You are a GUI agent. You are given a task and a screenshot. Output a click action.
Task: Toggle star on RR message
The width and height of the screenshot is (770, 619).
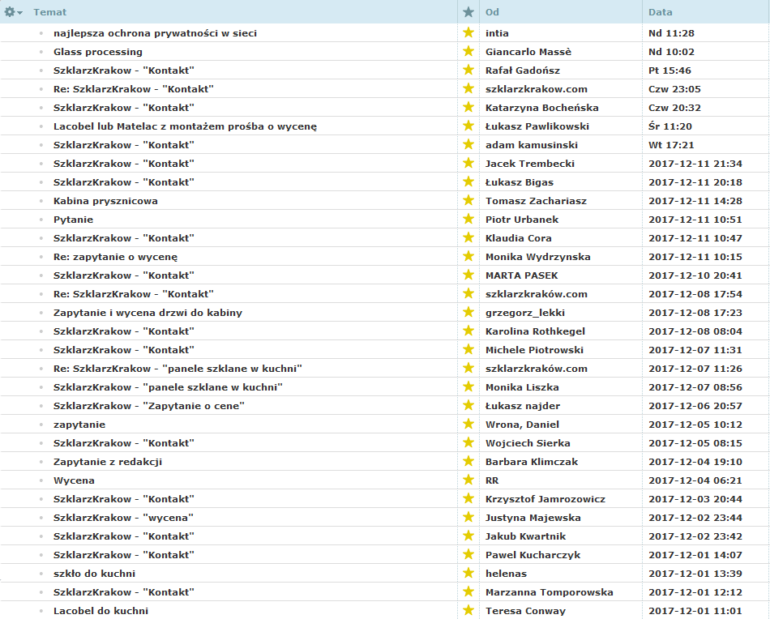pyautogui.click(x=468, y=480)
